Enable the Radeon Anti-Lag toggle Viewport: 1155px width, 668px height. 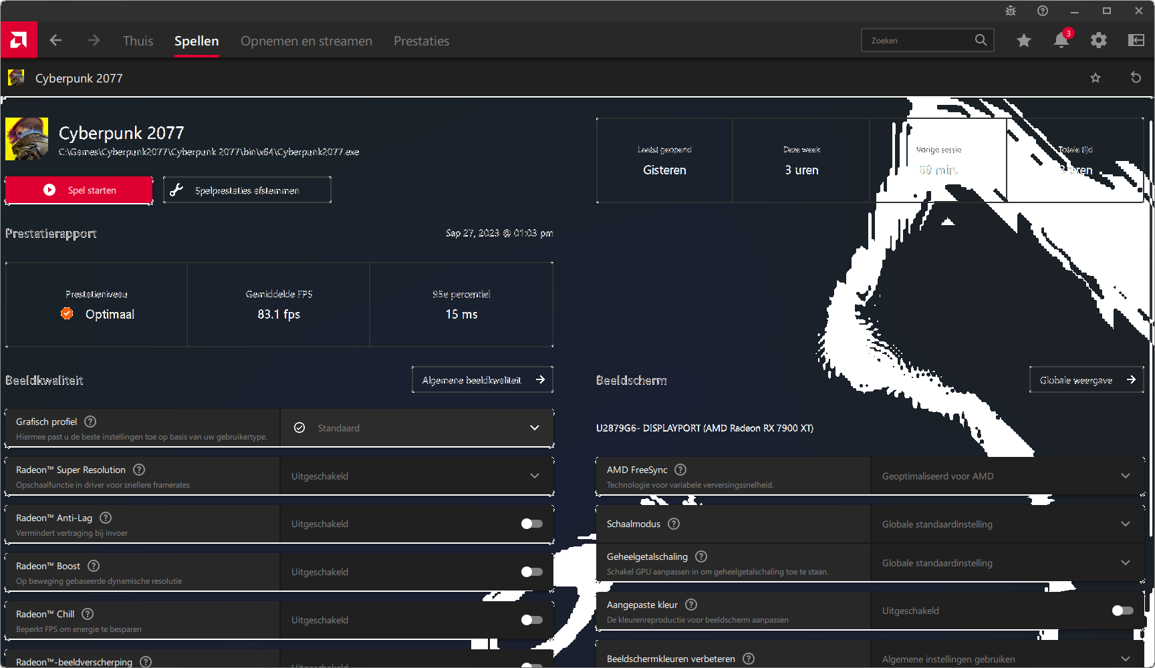(x=532, y=524)
